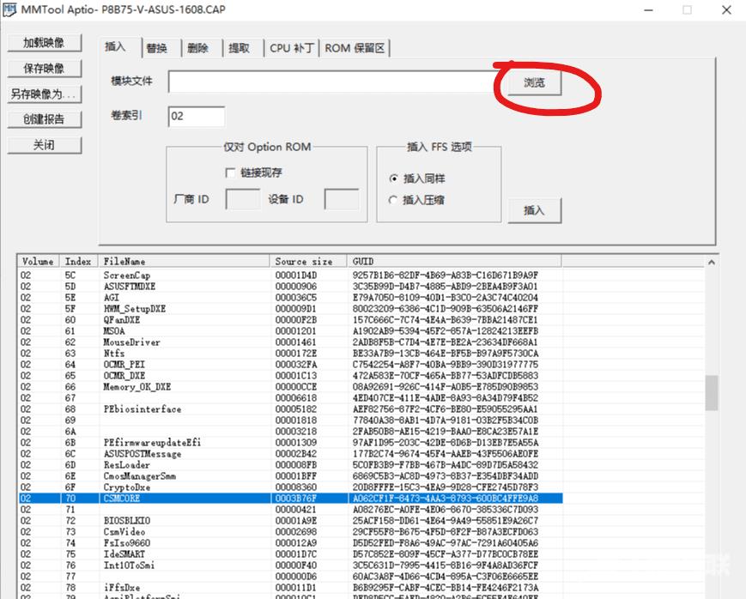Select 插入压缩 radio option
The width and height of the screenshot is (746, 599).
[393, 200]
